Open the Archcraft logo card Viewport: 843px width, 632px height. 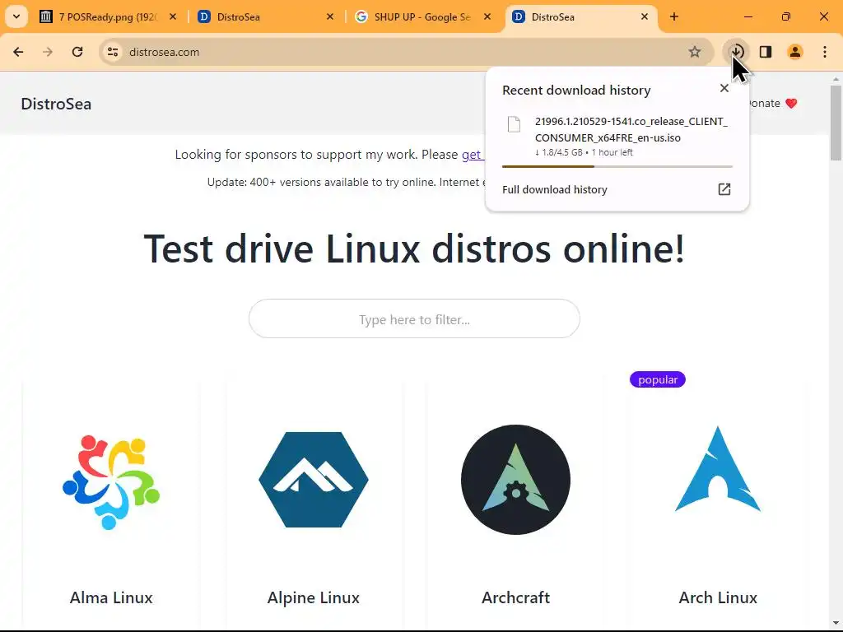(x=515, y=480)
